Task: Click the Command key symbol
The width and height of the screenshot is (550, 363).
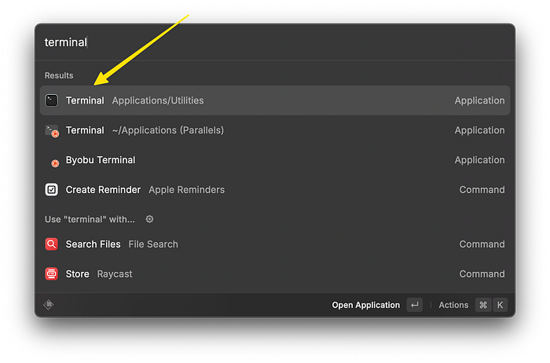Action: click(483, 305)
